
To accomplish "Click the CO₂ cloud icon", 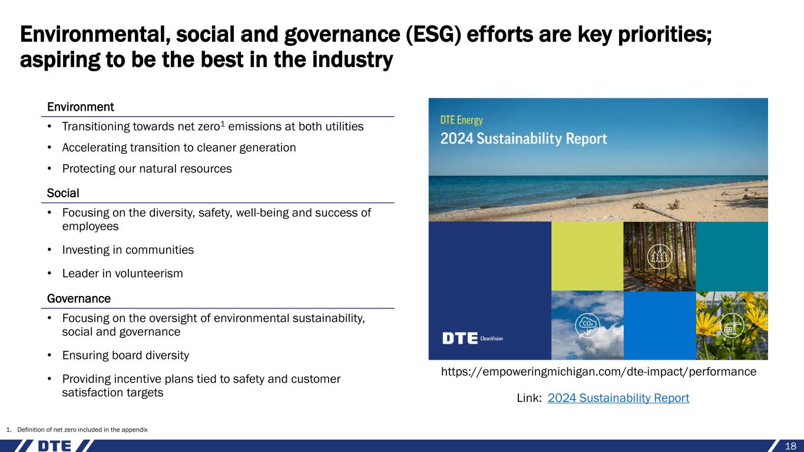I will point(587,324).
